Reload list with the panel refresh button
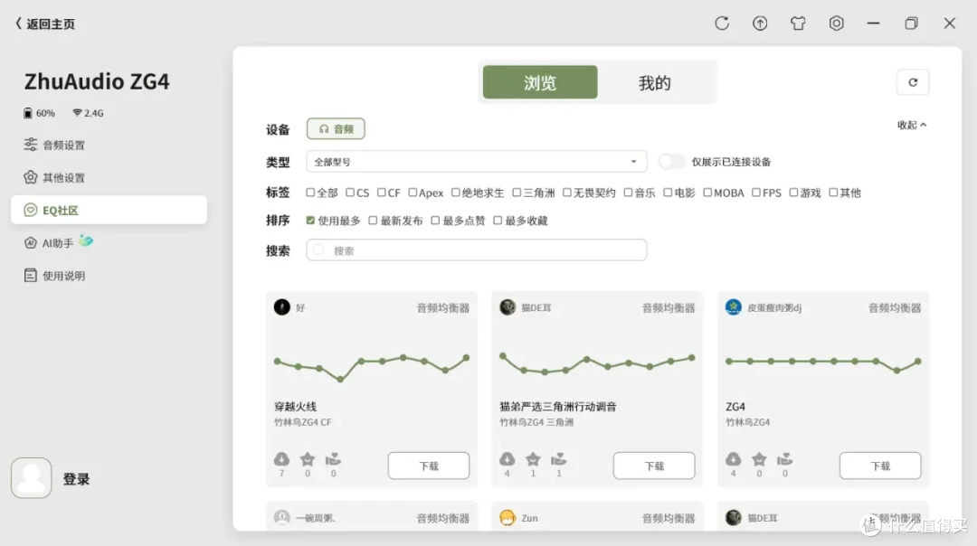The image size is (977, 546). click(913, 82)
